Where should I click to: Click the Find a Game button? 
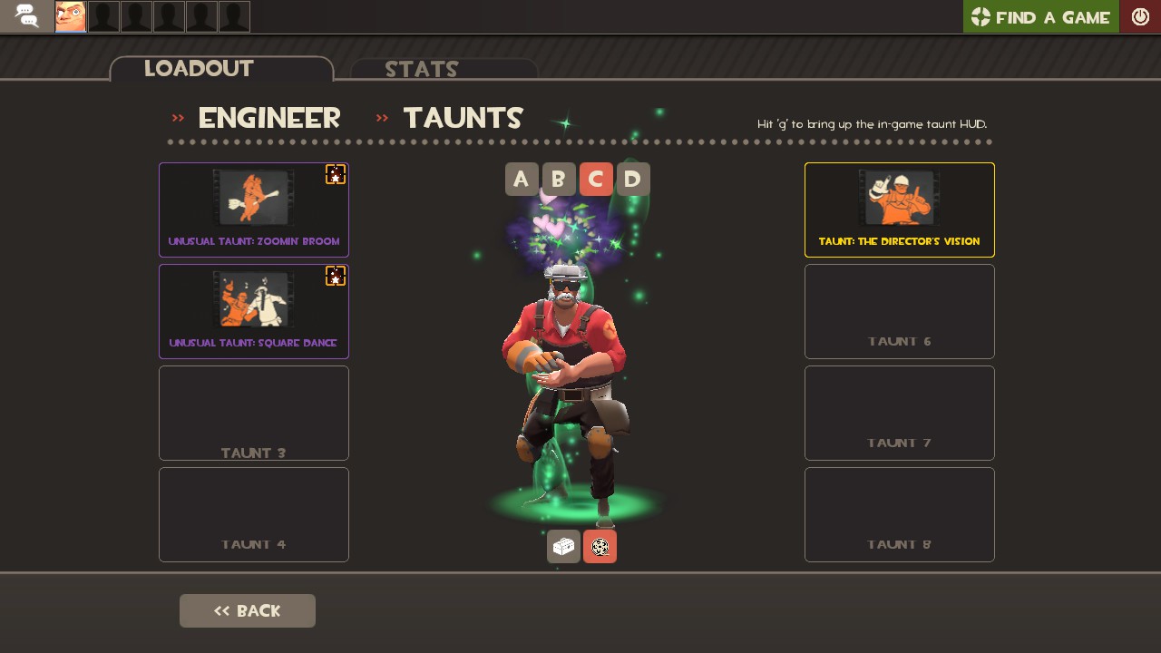point(1041,16)
